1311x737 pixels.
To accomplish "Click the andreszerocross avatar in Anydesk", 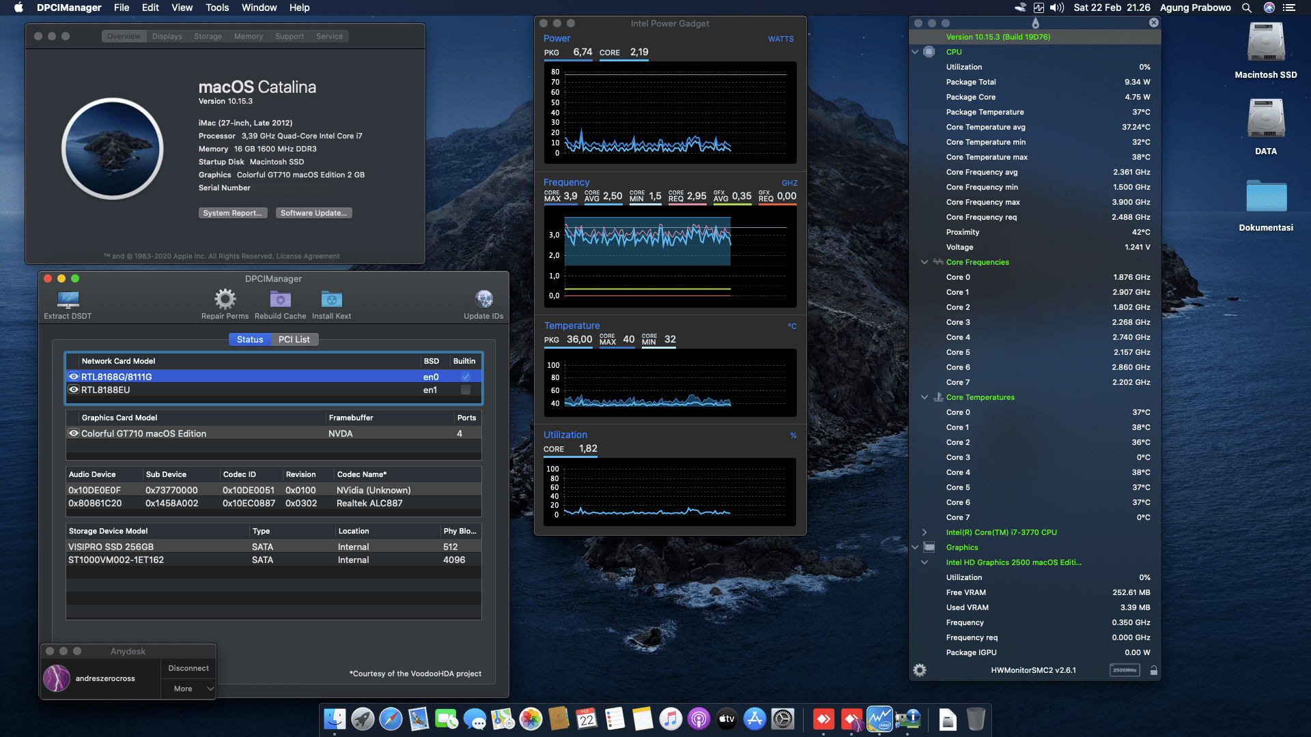I will 57,678.
